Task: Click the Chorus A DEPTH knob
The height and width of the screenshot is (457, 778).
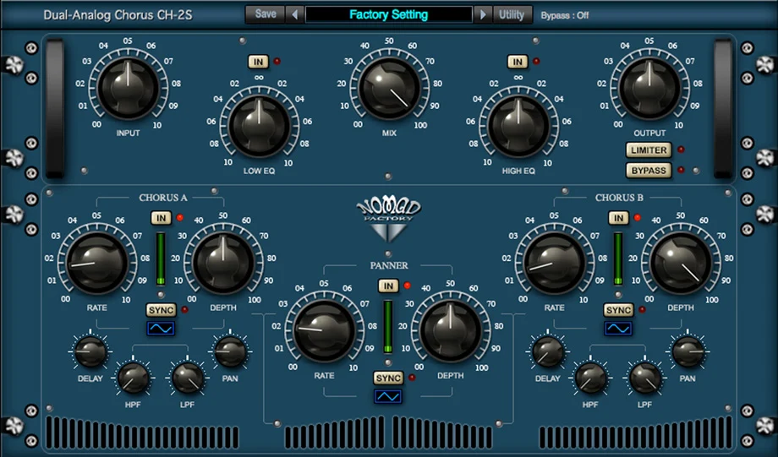Action: pyautogui.click(x=223, y=263)
